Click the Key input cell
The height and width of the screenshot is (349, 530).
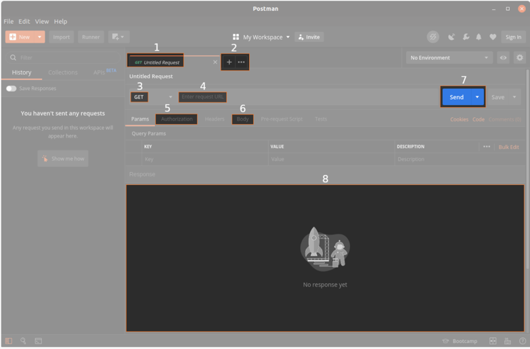(205, 159)
